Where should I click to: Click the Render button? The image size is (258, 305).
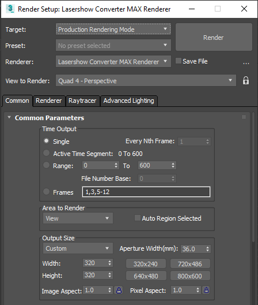coord(214,37)
